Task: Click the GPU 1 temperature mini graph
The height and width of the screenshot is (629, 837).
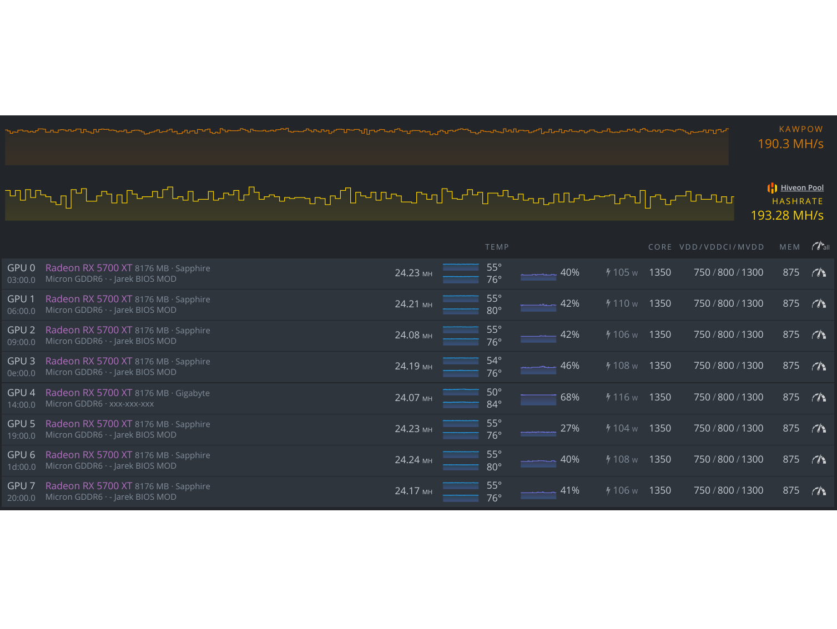Action: (x=460, y=304)
